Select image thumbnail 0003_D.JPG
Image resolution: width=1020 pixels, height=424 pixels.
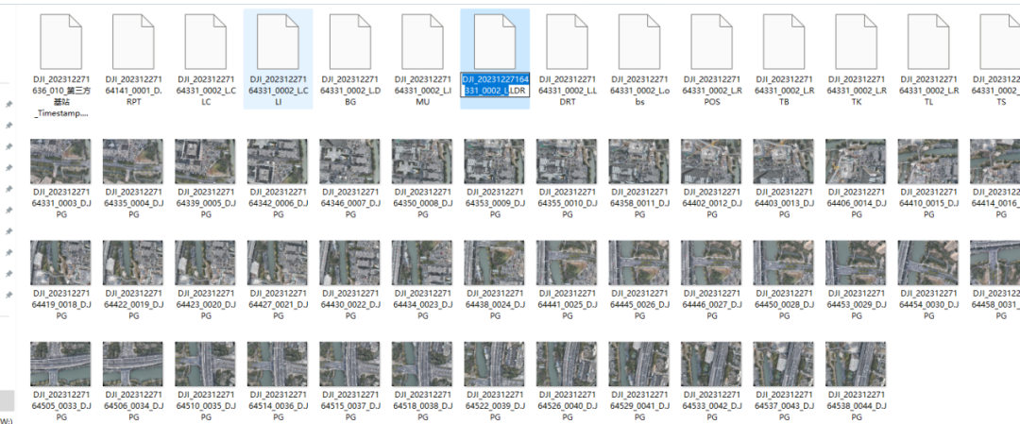click(x=60, y=161)
